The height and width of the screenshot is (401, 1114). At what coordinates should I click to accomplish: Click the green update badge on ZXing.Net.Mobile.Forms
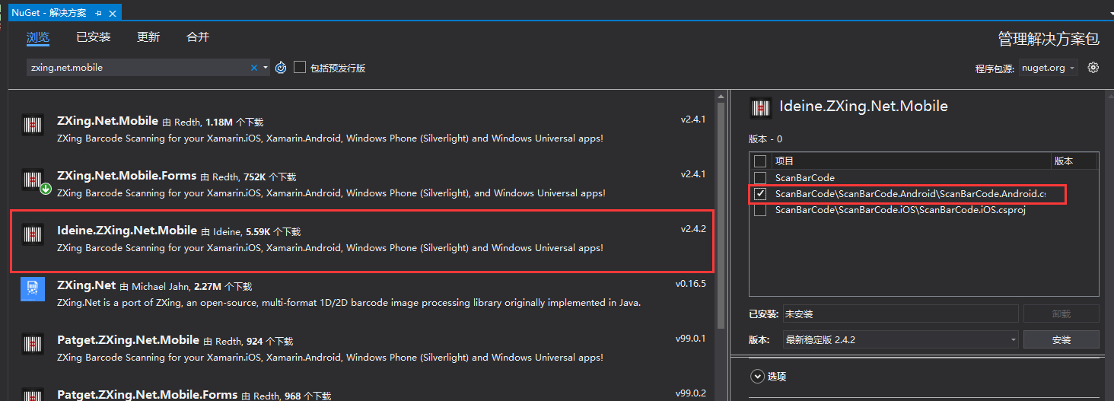pyautogui.click(x=46, y=189)
